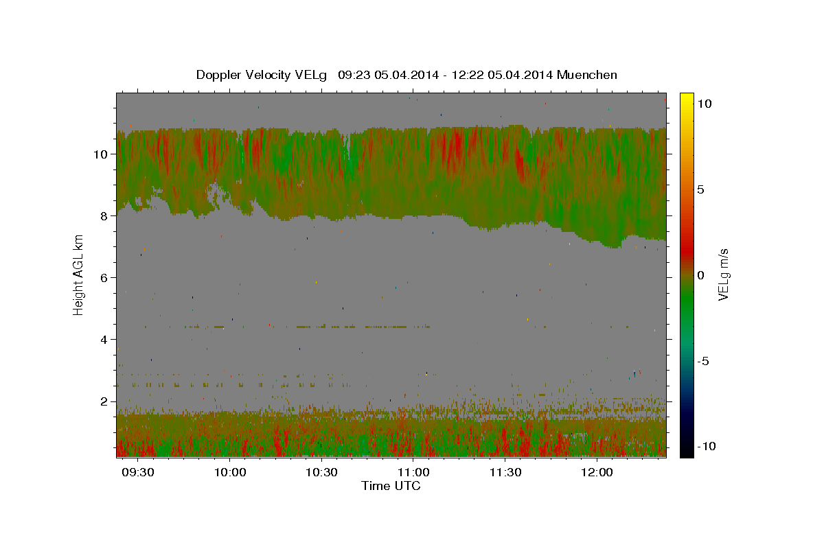
Task: Click the colorbar tick label '-5'
Action: coord(705,362)
